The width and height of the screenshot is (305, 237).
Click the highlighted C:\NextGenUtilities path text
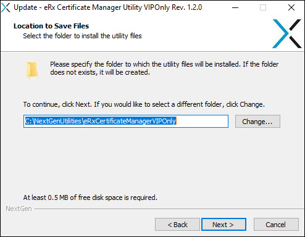tap(101, 121)
